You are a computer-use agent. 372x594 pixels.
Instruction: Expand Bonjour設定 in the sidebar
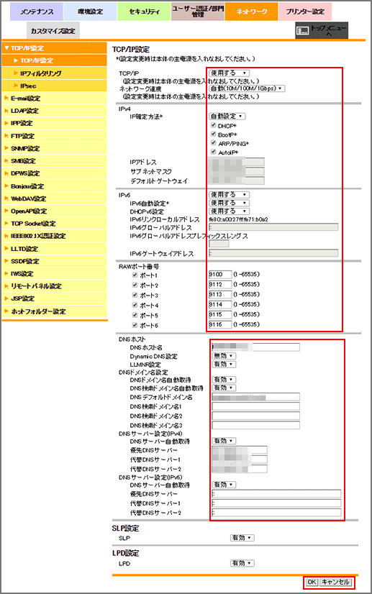pos(54,186)
